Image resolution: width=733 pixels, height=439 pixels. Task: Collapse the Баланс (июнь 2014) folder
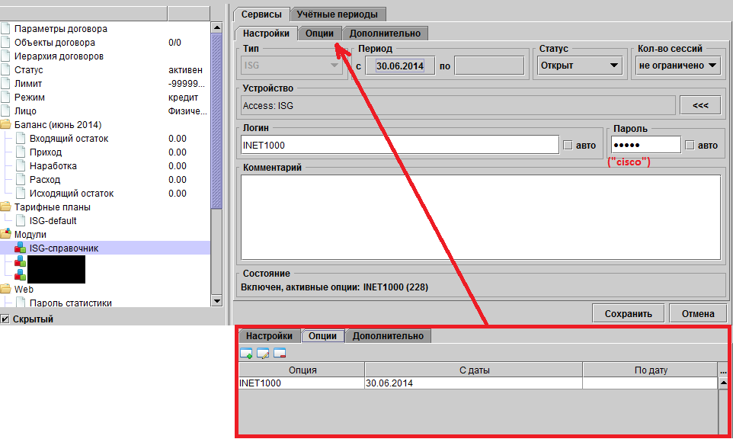(5, 124)
